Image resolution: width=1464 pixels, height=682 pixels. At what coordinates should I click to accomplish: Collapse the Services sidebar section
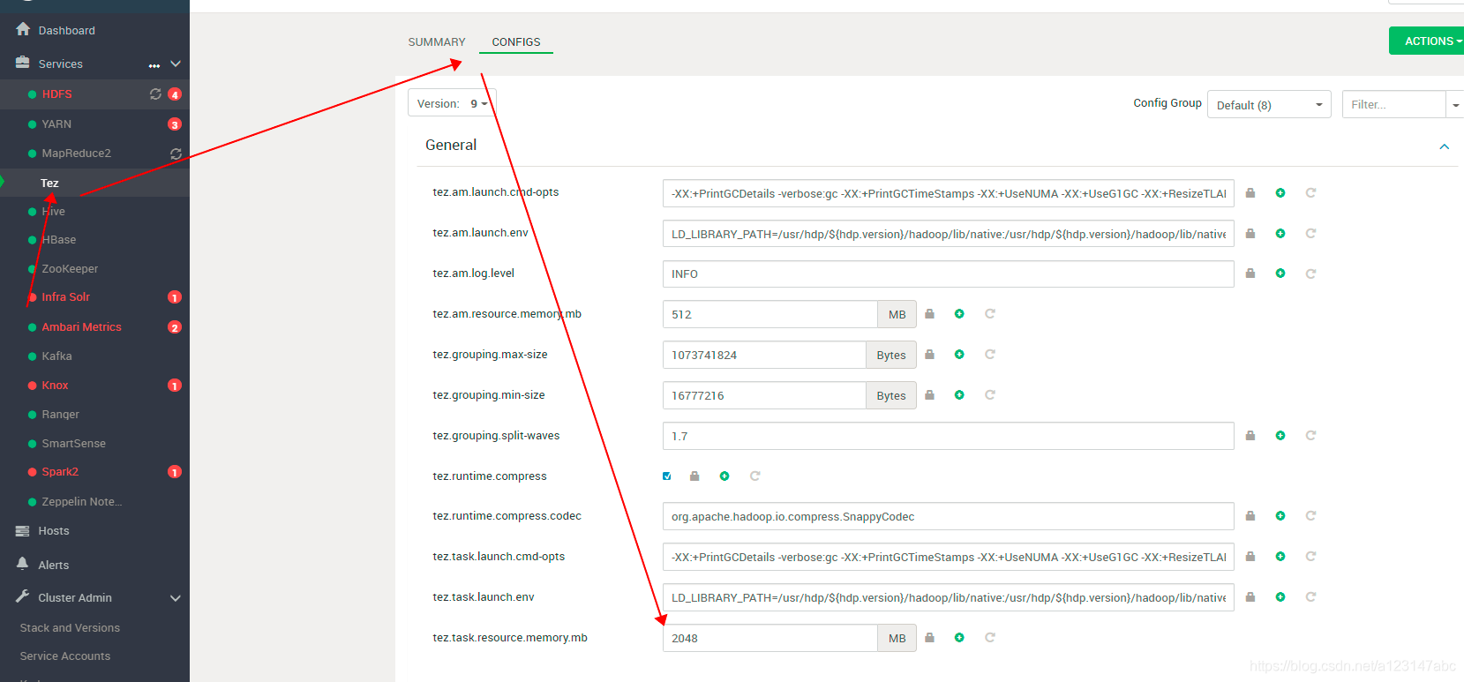coord(176,64)
